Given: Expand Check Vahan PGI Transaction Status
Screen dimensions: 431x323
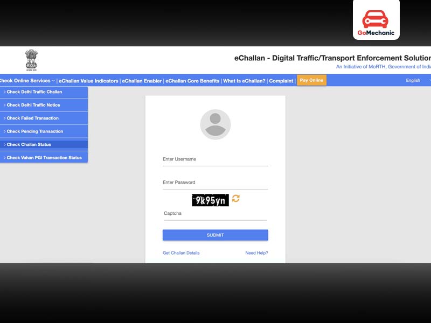Looking at the screenshot, I should pyautogui.click(x=43, y=157).
